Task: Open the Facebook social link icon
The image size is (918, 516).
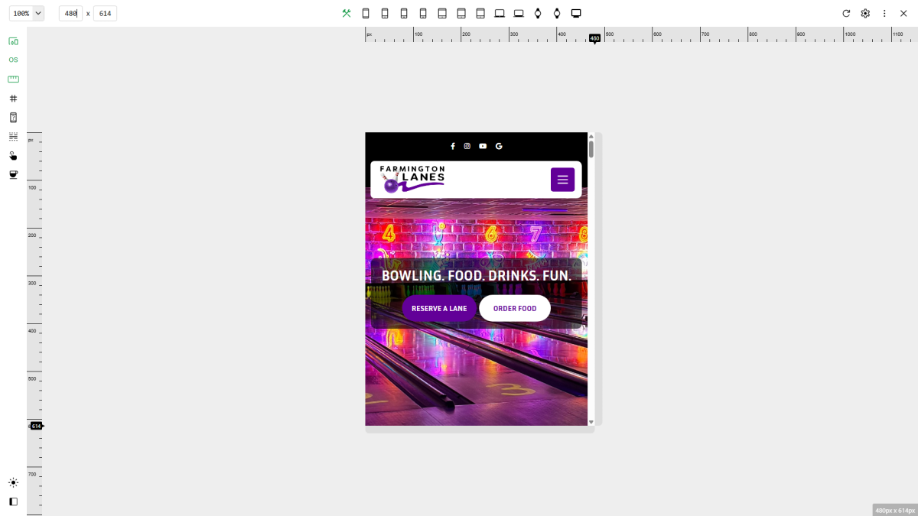Action: pos(453,146)
